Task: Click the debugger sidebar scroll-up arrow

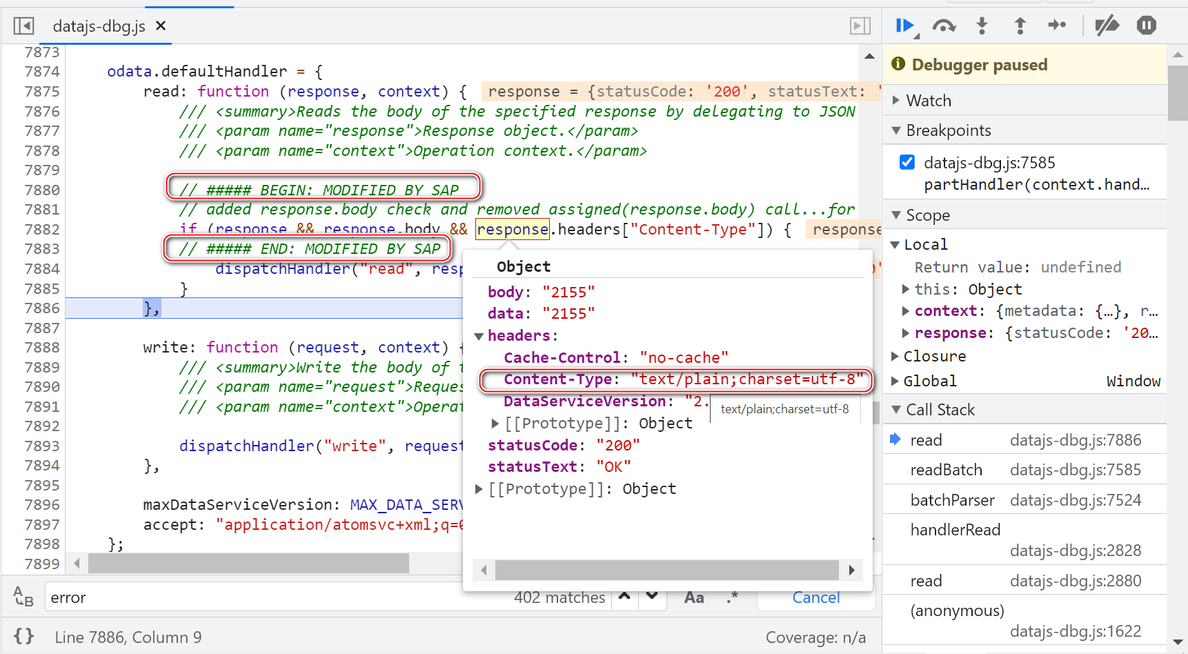Action: (1178, 54)
